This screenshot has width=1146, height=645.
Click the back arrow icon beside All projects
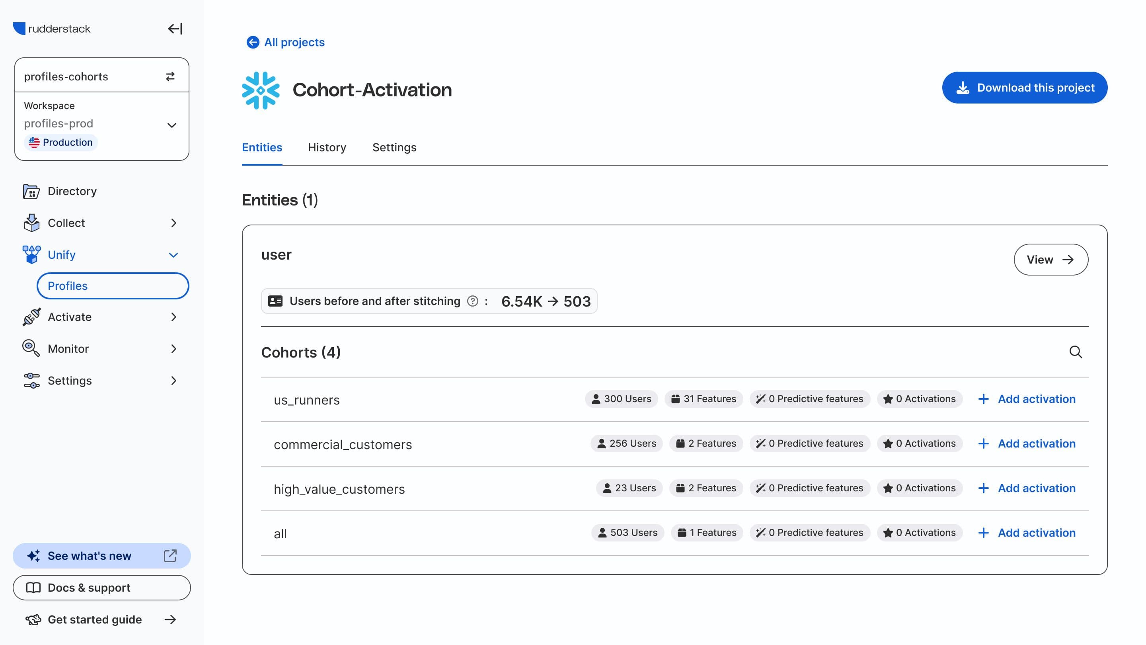[253, 42]
